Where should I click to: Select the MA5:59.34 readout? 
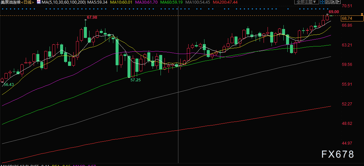[x=97, y=2]
